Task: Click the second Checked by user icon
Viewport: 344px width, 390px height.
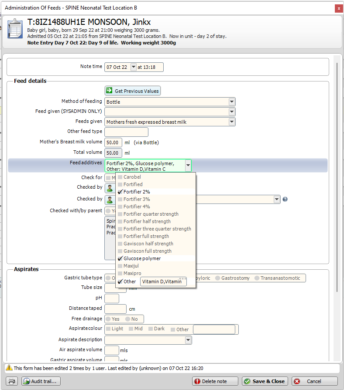Action: coord(110,200)
